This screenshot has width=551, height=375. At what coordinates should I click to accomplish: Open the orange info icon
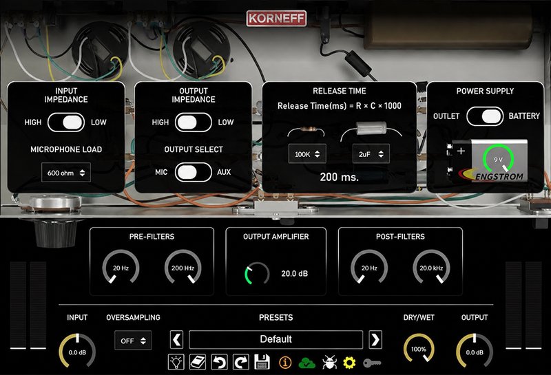[x=285, y=363]
